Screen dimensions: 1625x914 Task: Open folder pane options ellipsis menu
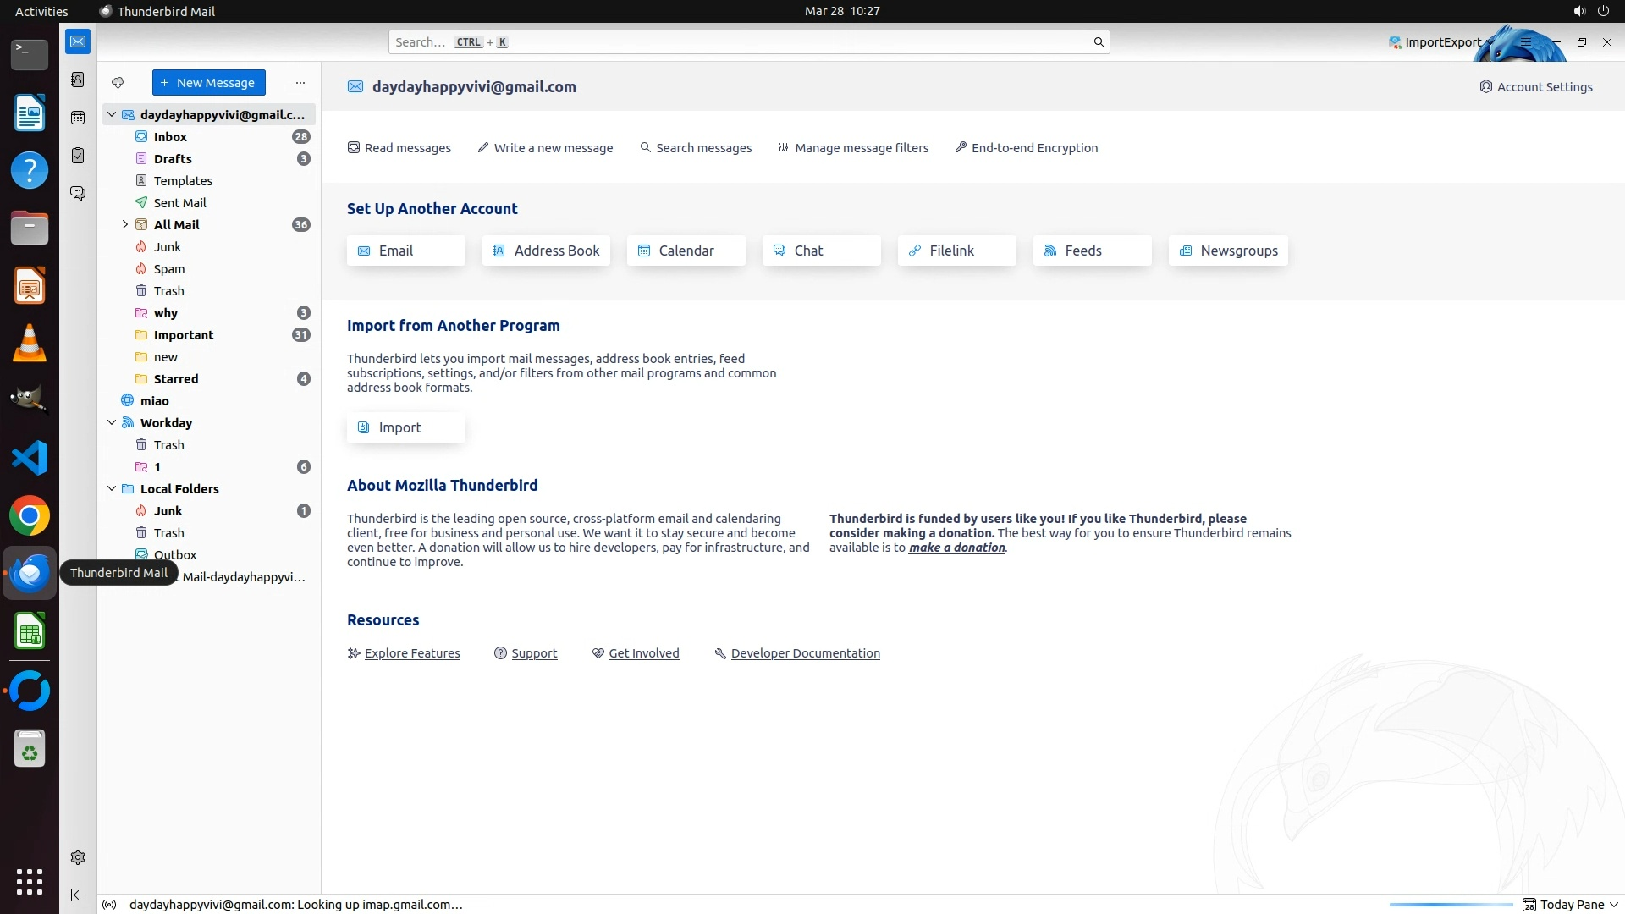pos(300,83)
